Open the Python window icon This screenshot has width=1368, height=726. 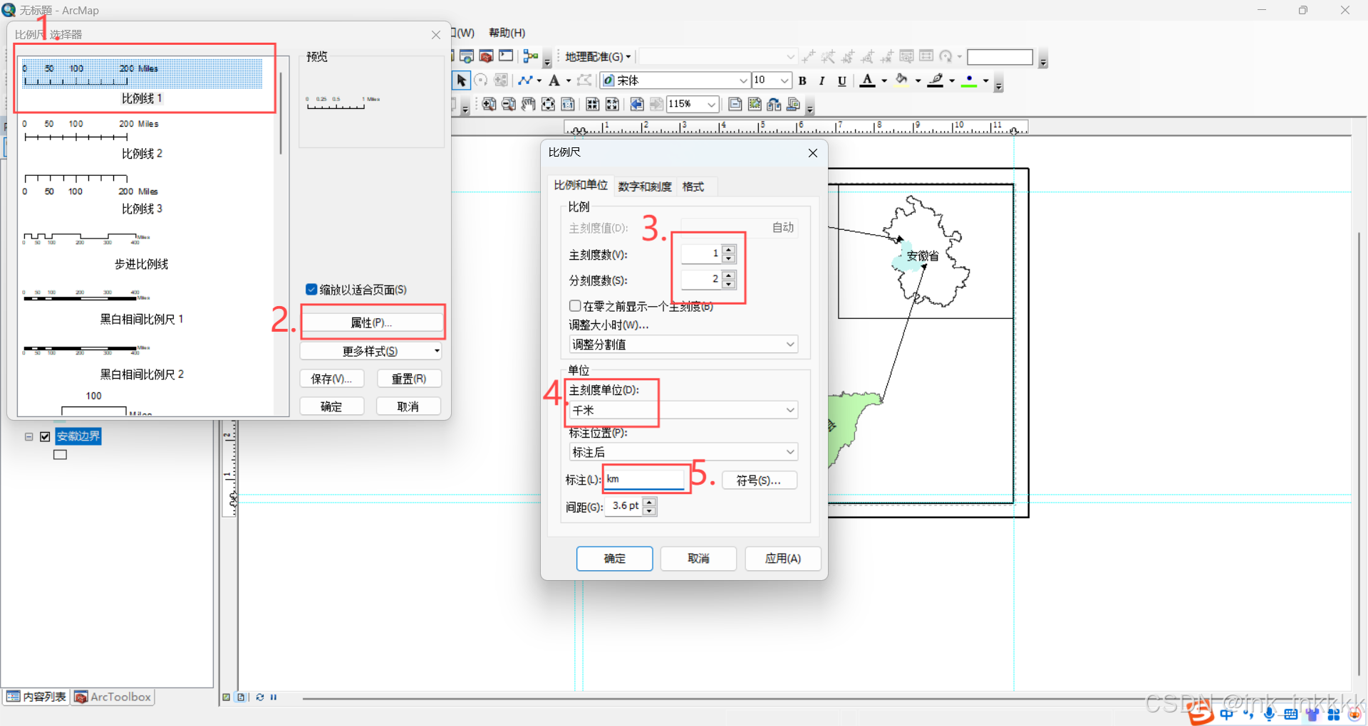506,56
